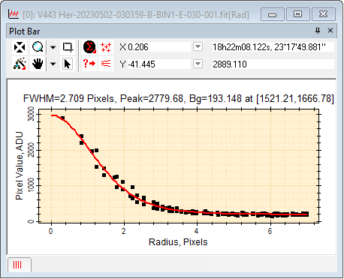The width and height of the screenshot is (344, 279).
Task: Expand the Y coordinate dropdown
Action: point(198,64)
